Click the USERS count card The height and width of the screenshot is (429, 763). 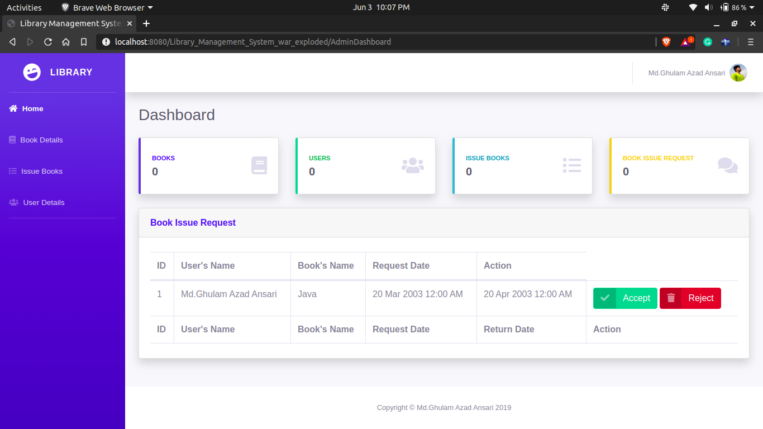pos(365,166)
